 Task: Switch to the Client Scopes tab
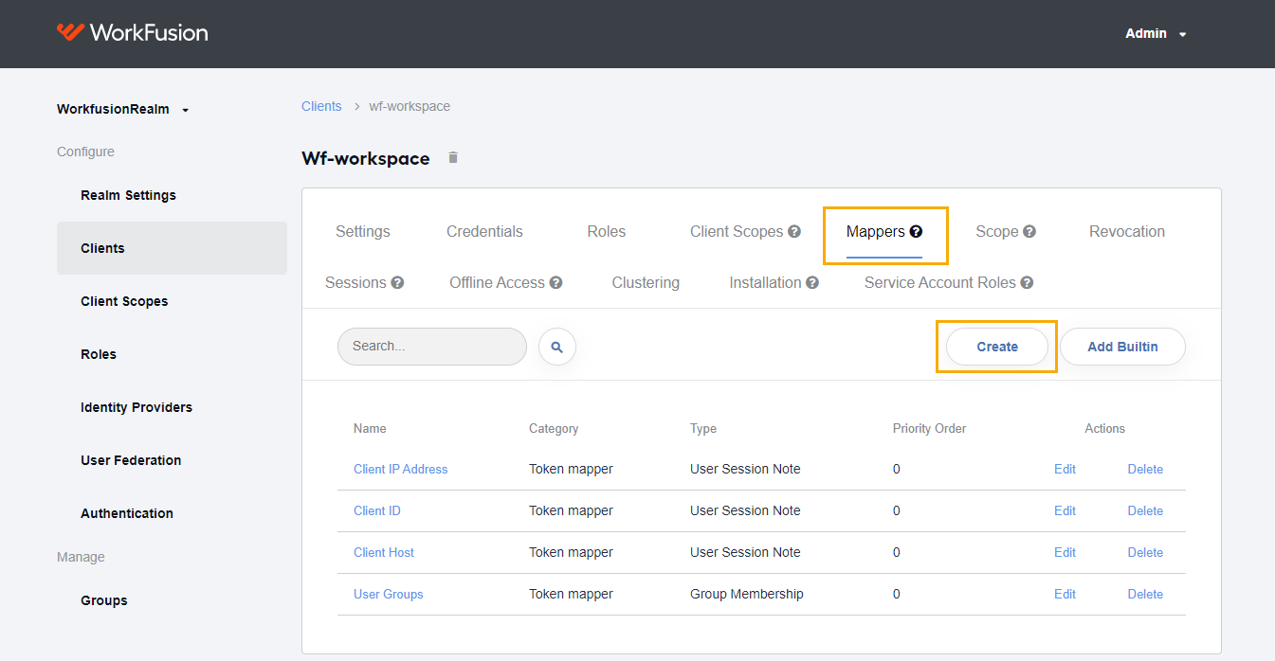click(x=737, y=231)
